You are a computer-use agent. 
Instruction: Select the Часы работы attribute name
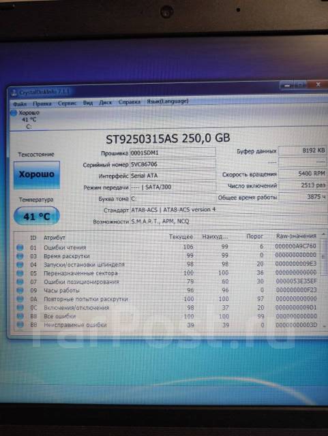(x=61, y=291)
